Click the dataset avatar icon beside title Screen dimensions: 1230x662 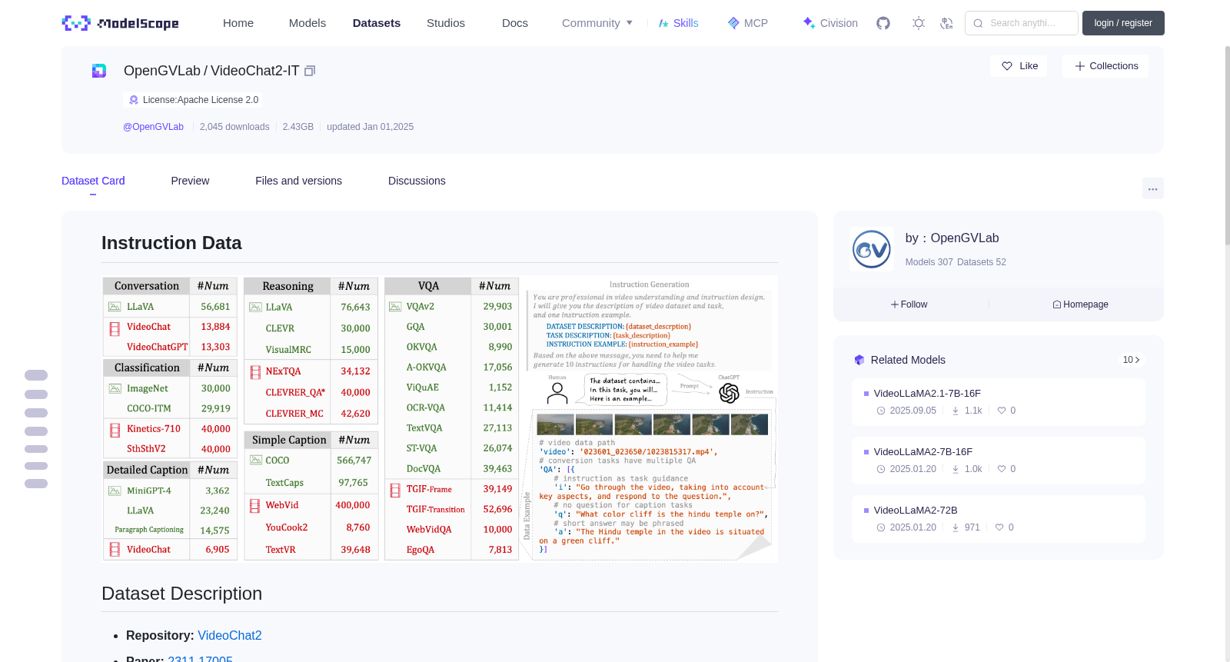point(99,71)
